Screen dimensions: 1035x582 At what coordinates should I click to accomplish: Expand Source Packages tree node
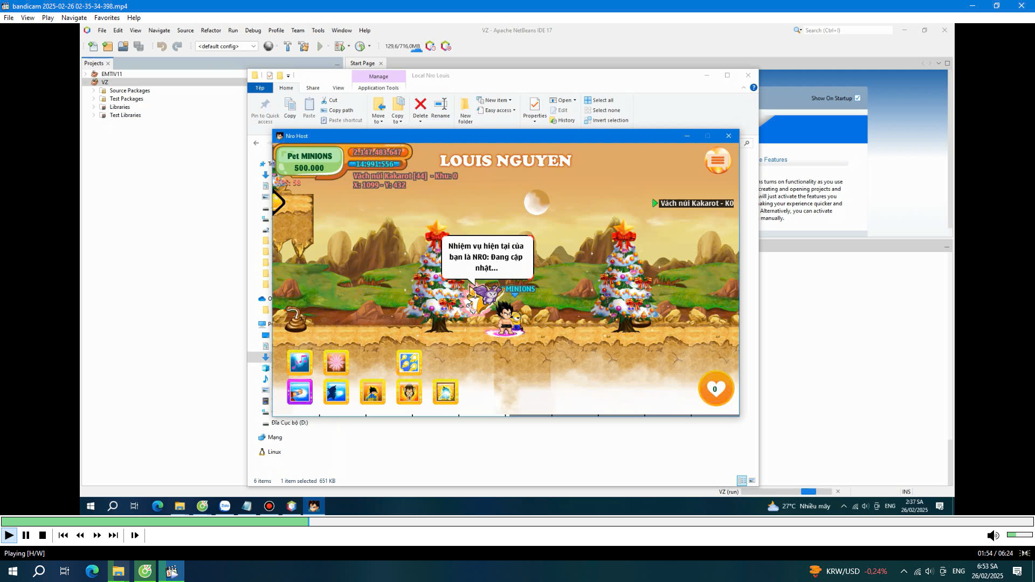pyautogui.click(x=93, y=91)
